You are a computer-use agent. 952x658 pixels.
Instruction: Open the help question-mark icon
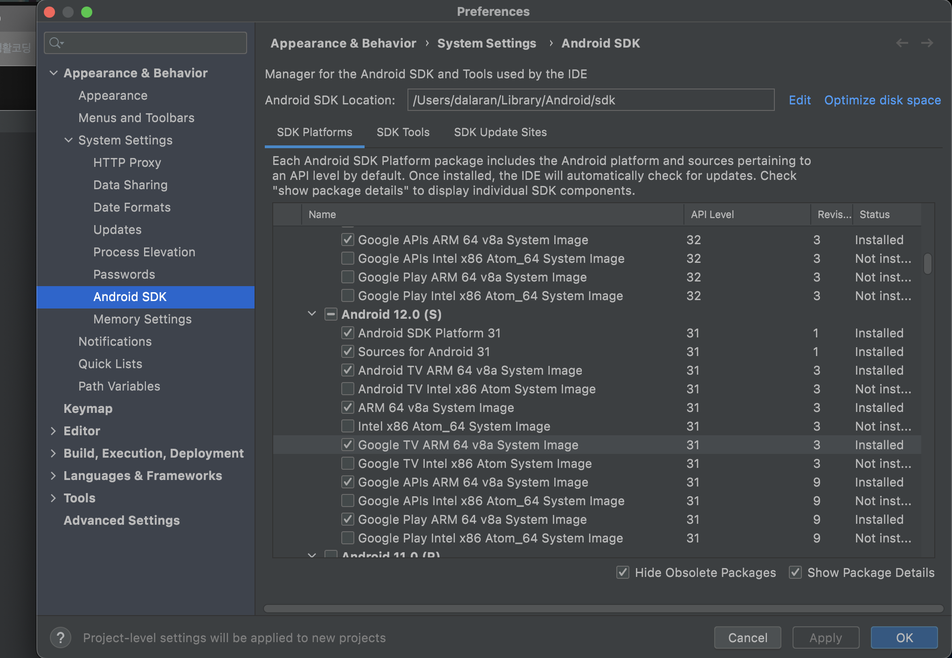click(x=61, y=637)
